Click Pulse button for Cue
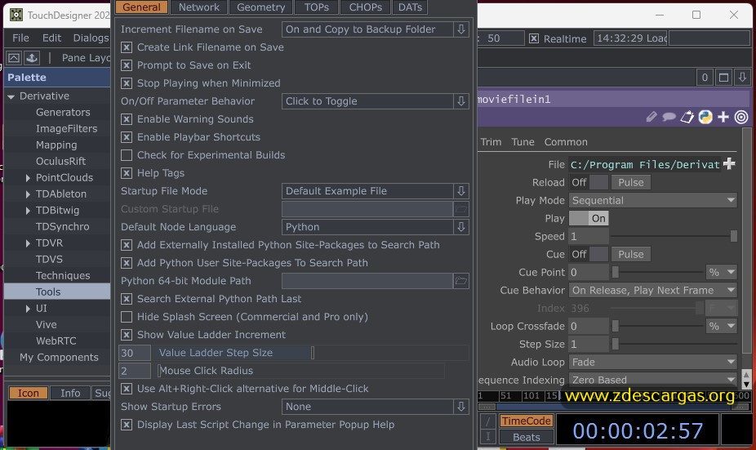The width and height of the screenshot is (756, 450). click(x=630, y=254)
